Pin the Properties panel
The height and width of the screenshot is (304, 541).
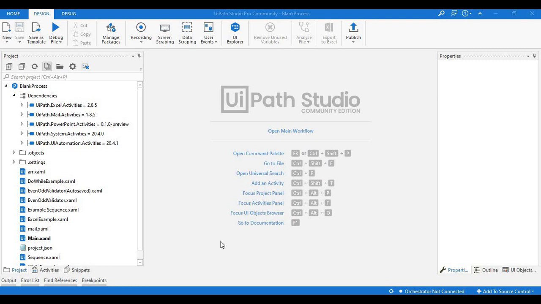[x=534, y=56]
